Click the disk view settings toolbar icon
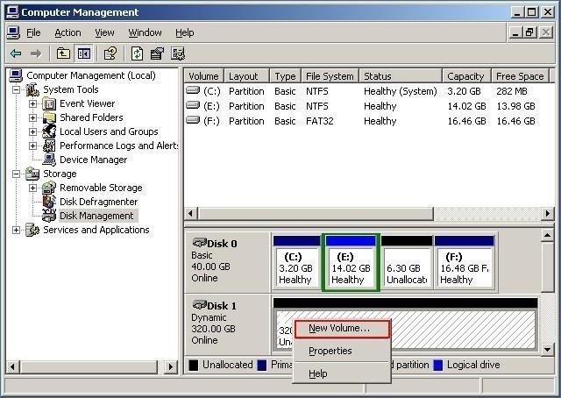 178,53
